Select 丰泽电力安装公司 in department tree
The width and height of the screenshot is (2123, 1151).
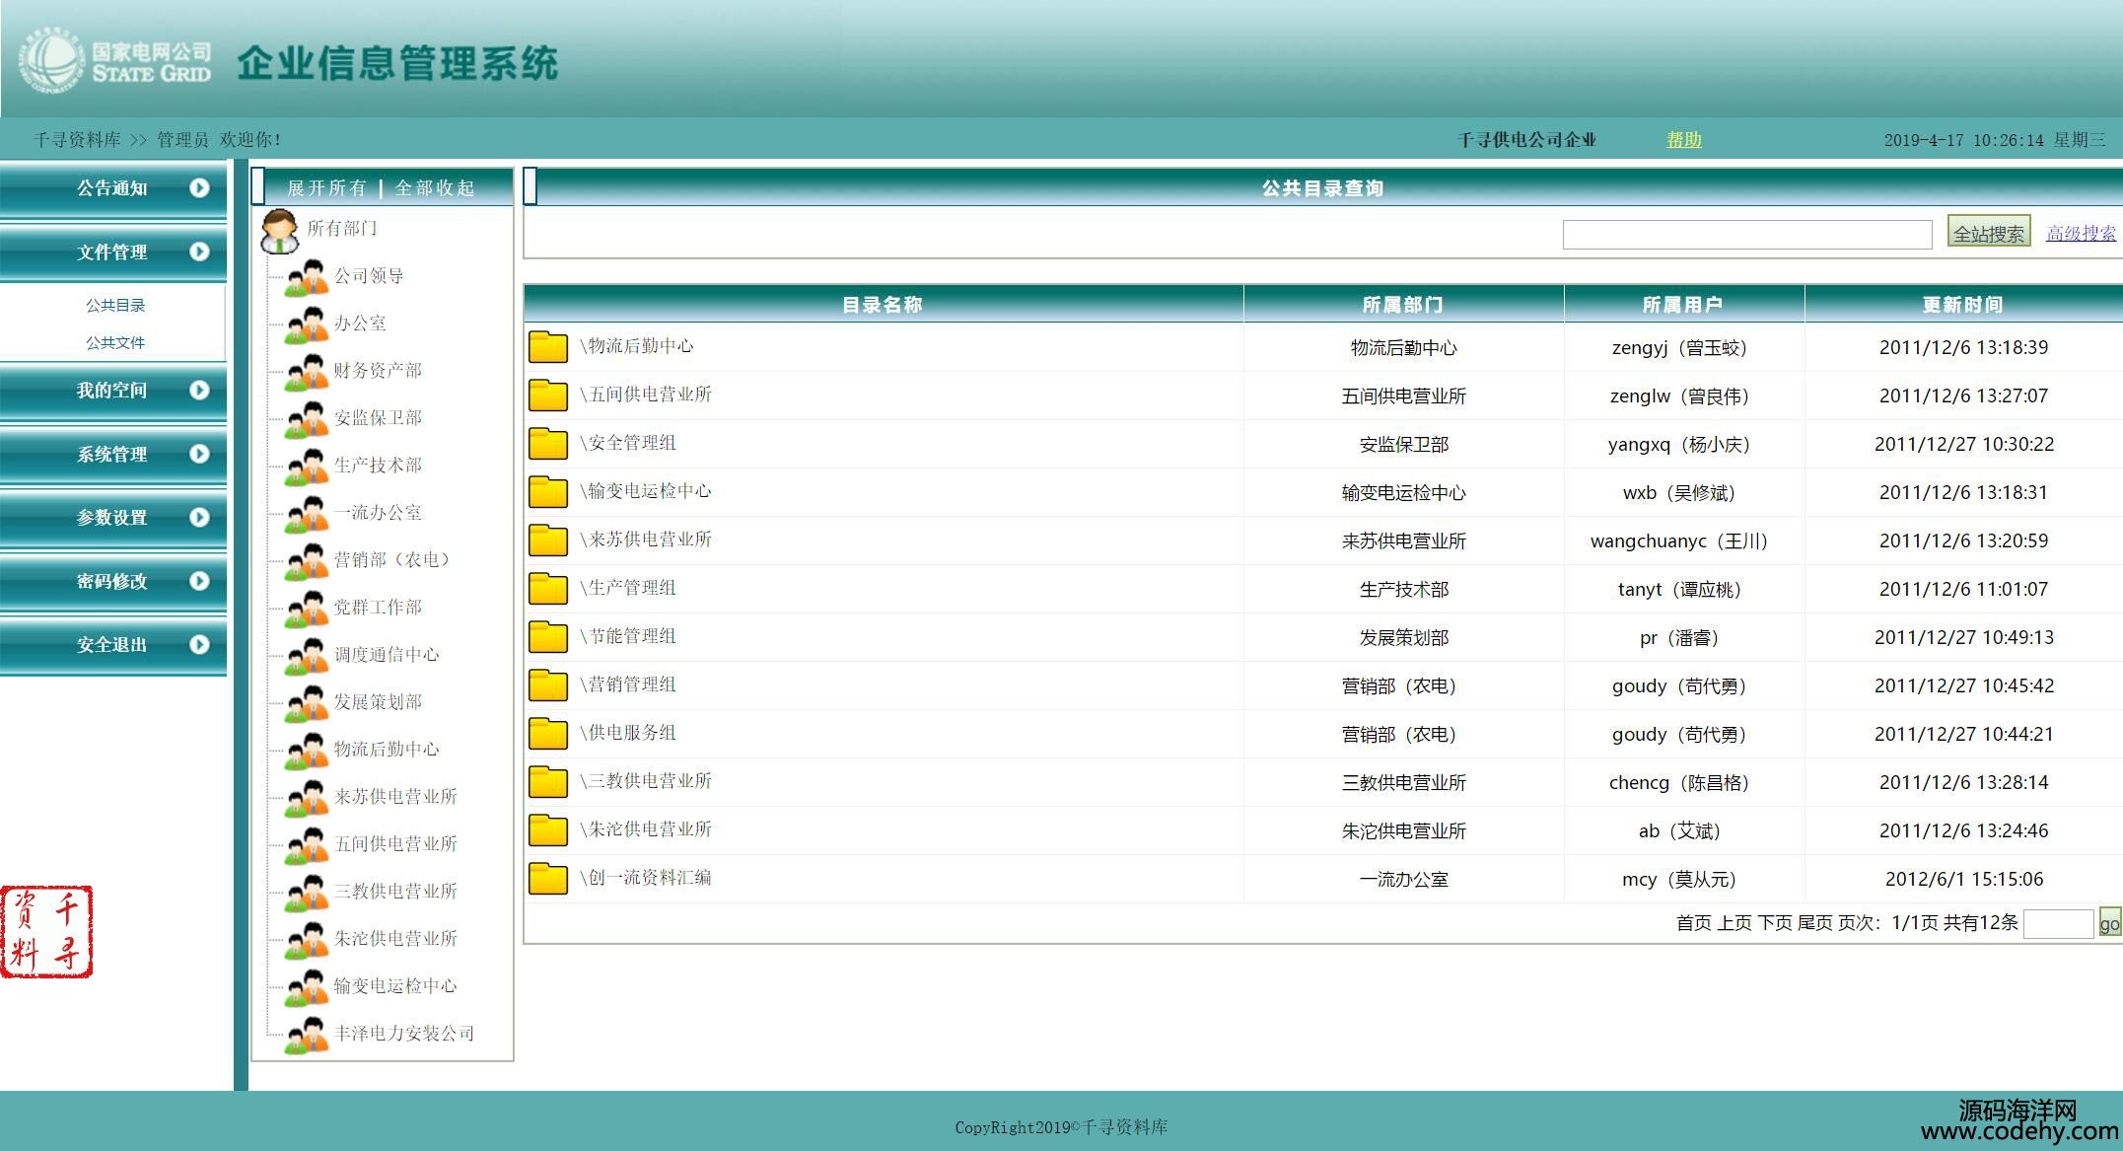pos(404,1033)
